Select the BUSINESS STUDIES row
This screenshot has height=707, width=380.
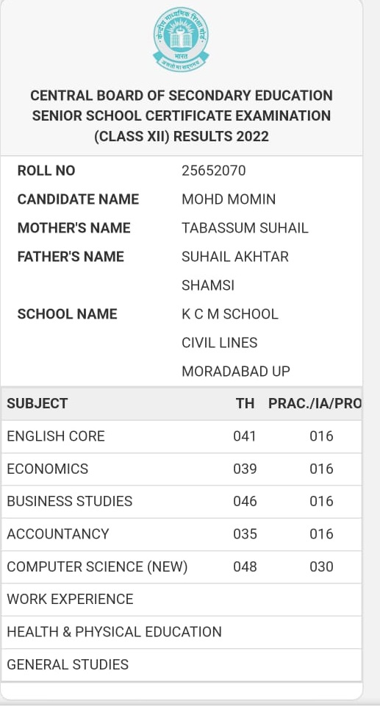[182, 502]
